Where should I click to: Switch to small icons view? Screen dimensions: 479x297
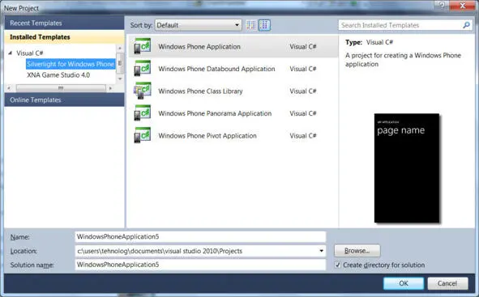(250, 25)
